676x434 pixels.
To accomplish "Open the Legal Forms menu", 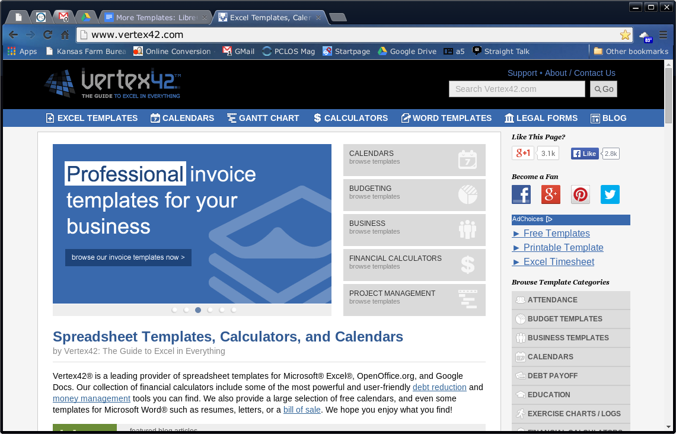I will (x=541, y=118).
